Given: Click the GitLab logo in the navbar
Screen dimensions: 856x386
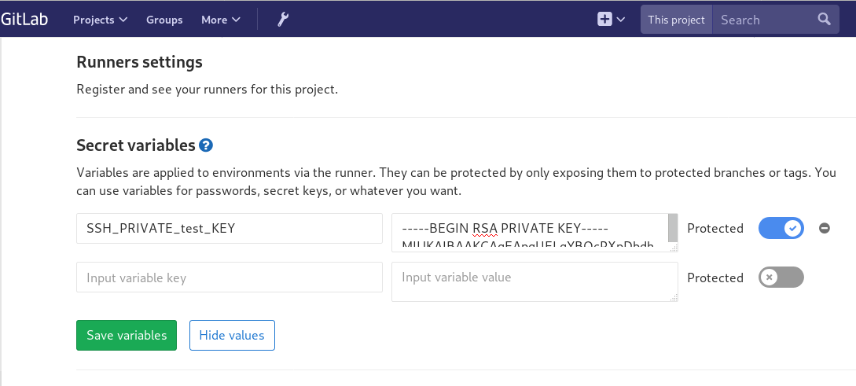Looking at the screenshot, I should point(24,20).
